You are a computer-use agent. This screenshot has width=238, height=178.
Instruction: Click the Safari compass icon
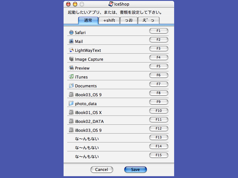[71, 32]
